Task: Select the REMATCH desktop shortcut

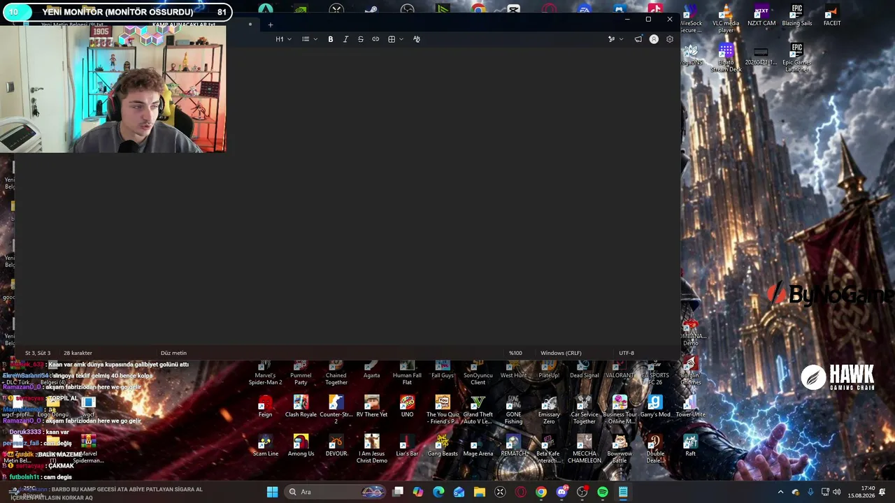Action: click(x=513, y=446)
